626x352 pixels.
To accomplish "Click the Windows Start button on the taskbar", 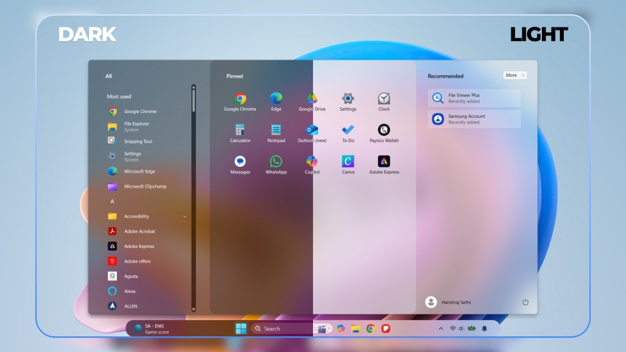I will (x=241, y=329).
